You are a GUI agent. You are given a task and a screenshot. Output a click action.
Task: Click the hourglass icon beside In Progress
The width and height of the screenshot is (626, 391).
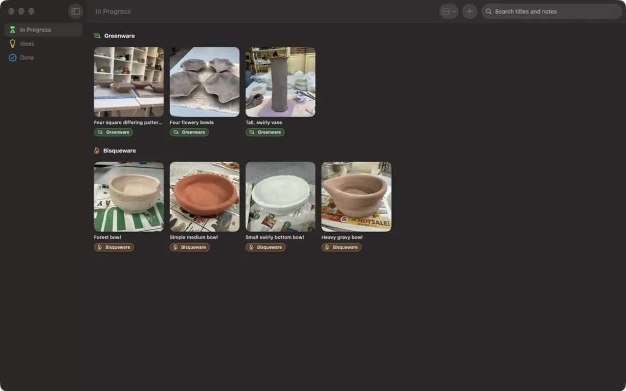[x=13, y=30]
